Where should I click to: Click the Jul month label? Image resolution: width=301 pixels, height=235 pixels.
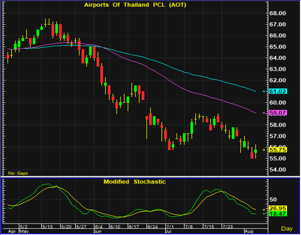(168, 231)
